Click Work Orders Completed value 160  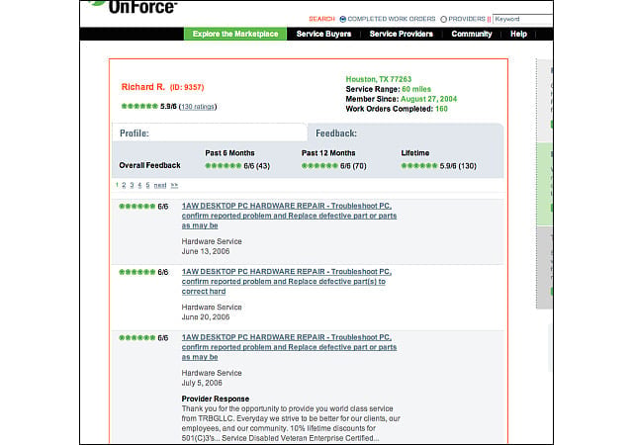(x=441, y=109)
